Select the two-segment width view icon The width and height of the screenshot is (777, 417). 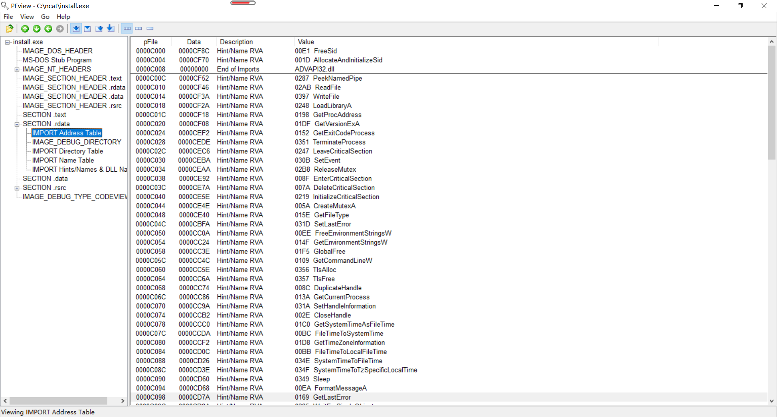(x=138, y=29)
